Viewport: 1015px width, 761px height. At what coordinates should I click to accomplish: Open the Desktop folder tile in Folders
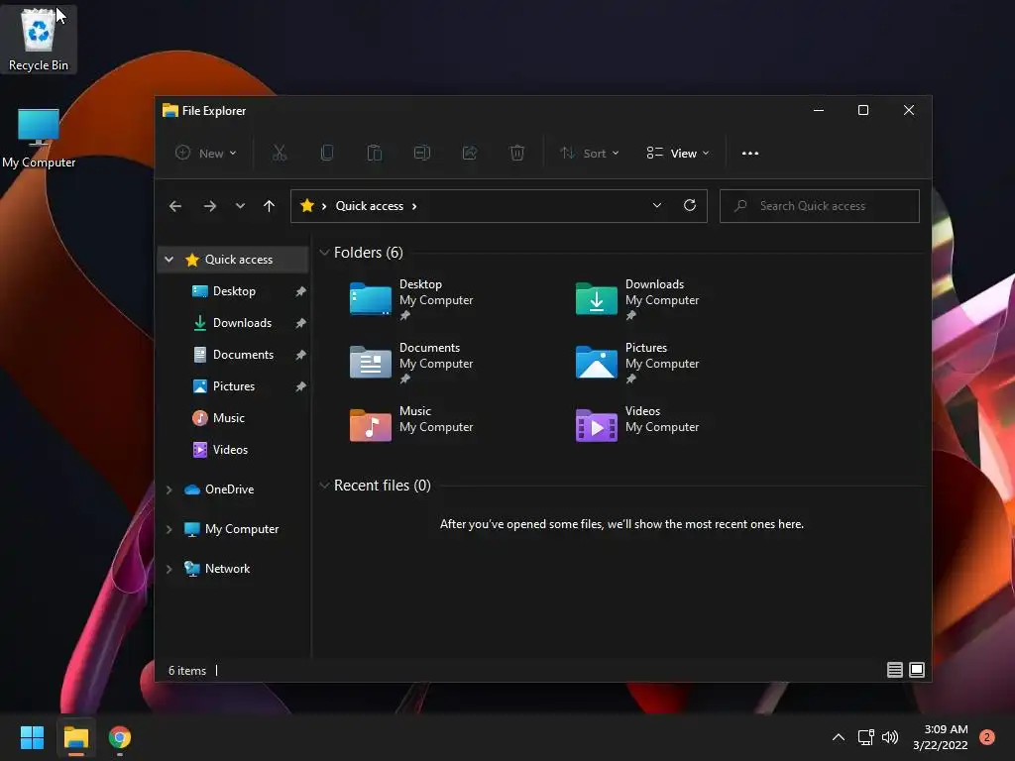(411, 299)
